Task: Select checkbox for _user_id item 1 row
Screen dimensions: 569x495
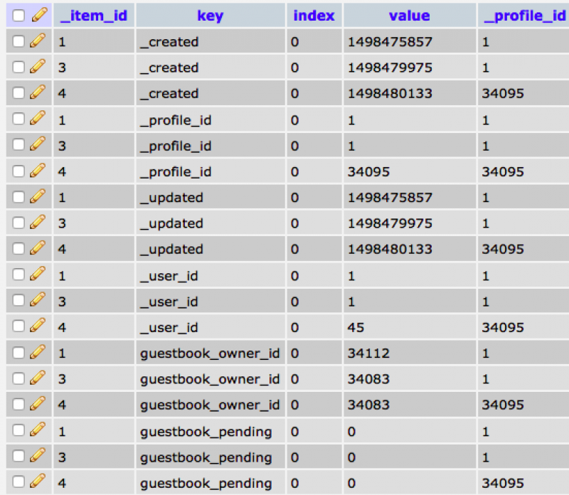Action: click(x=18, y=275)
